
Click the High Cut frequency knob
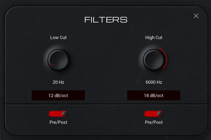click(x=154, y=60)
